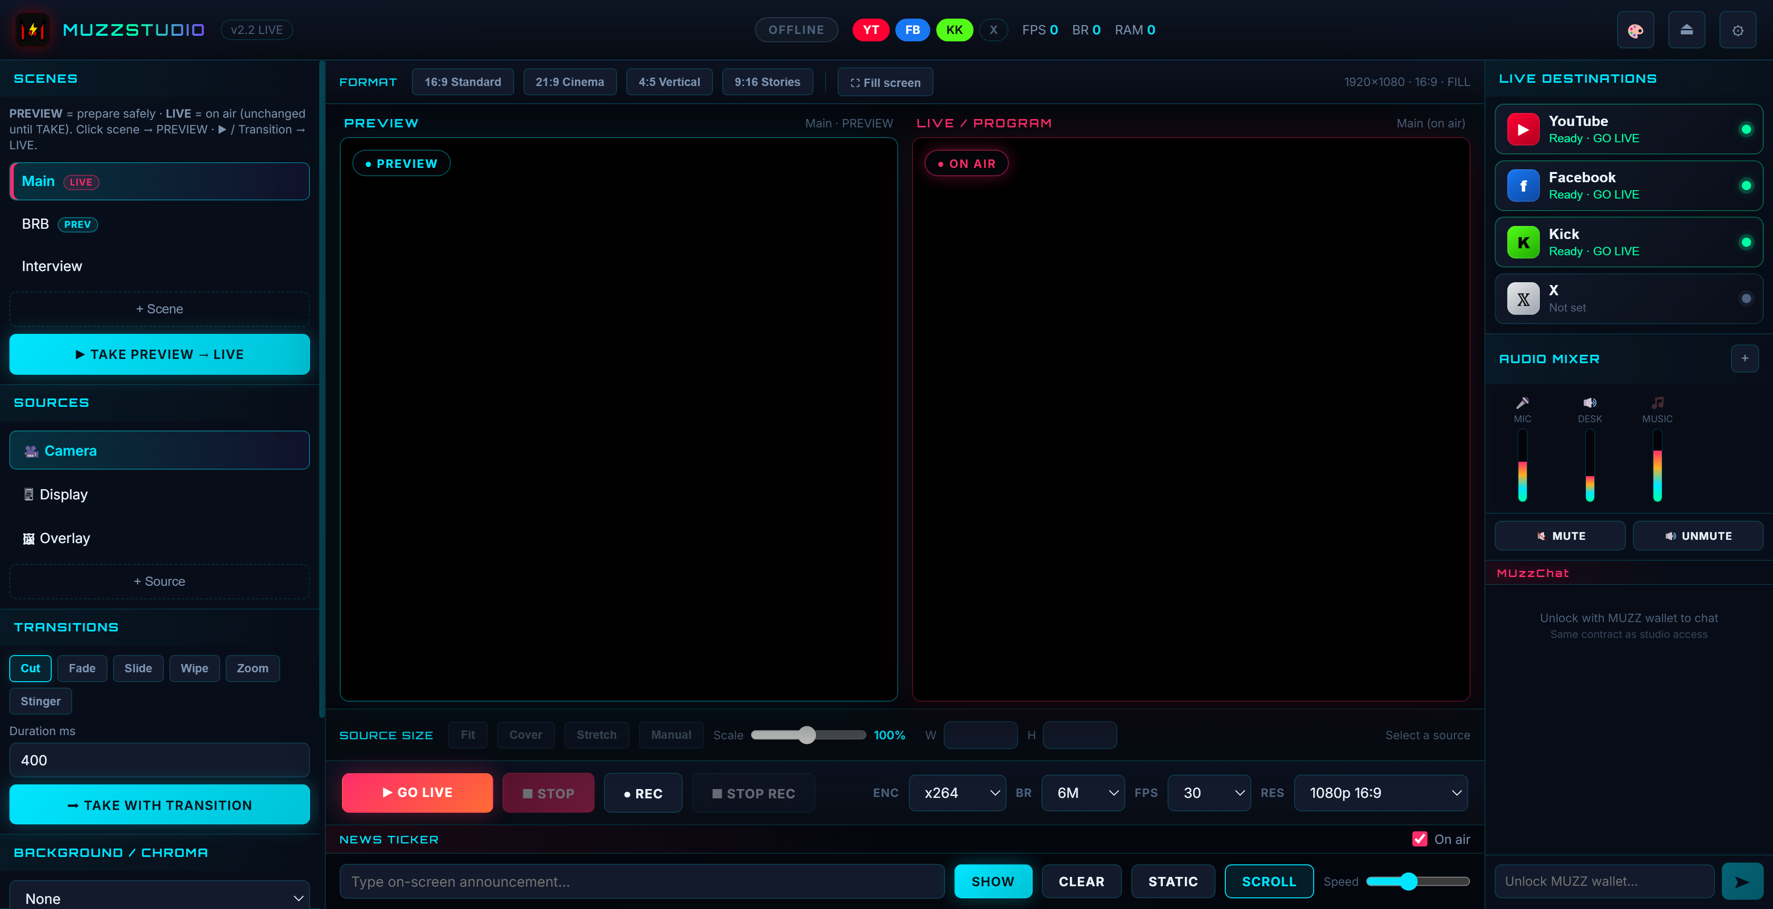Image resolution: width=1773 pixels, height=909 pixels.
Task: Send chat with arrow icon
Action: click(1742, 881)
